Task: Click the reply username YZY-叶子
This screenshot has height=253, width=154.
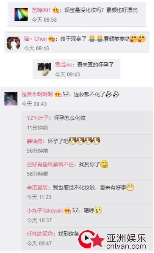Action: point(37,118)
